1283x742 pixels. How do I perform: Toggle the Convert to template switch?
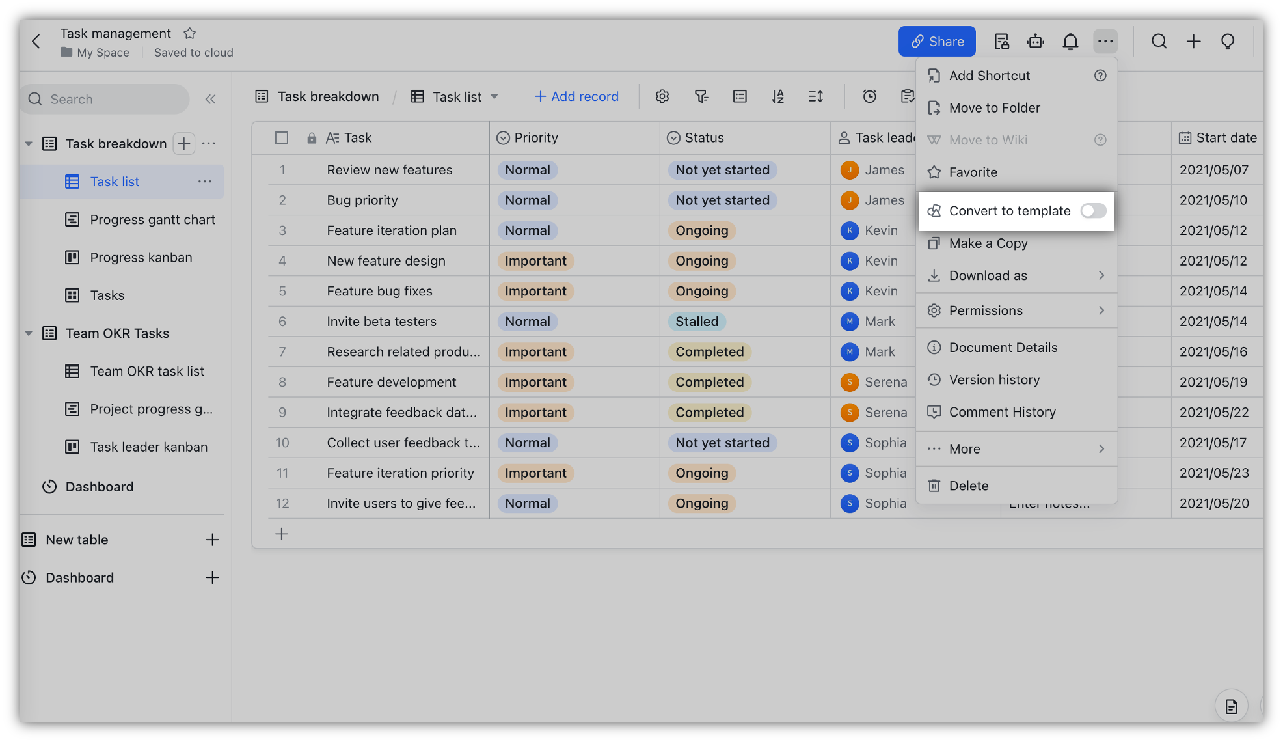[1093, 211]
